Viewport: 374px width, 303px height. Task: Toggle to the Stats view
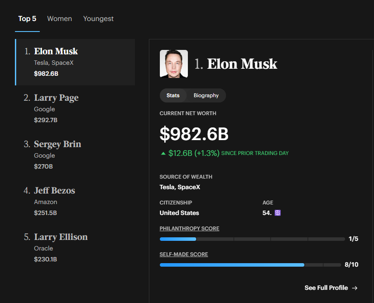(173, 95)
